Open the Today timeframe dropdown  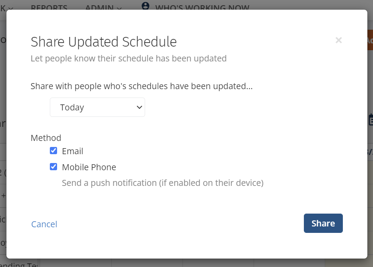(x=97, y=107)
